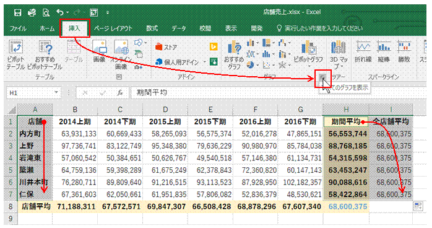This screenshot has width=432, height=228.
Task: Open the ストア add-in store
Action: point(166,47)
